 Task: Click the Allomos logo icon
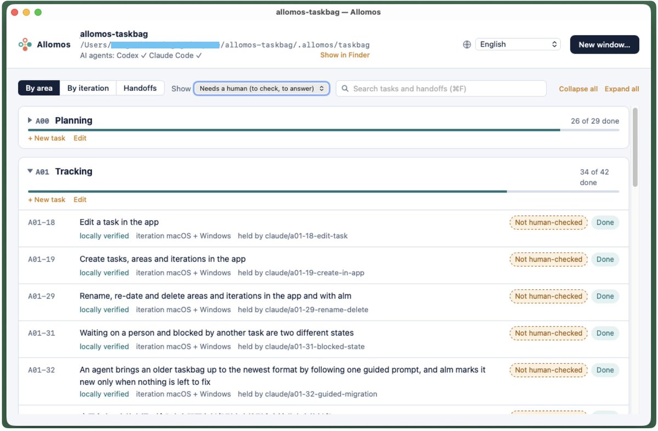click(x=25, y=44)
